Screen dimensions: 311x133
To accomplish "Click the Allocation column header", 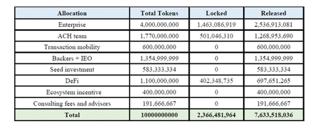I will click(72, 13).
